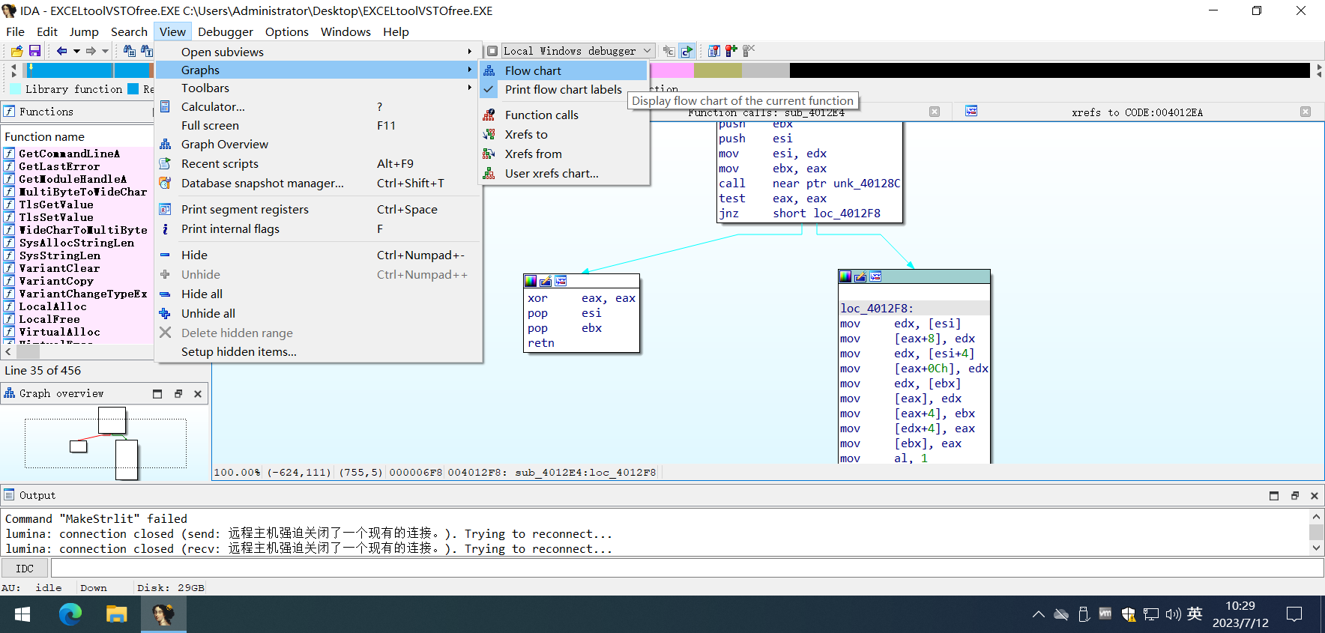Click the green run-to-cursor debugger icon

pos(686,51)
